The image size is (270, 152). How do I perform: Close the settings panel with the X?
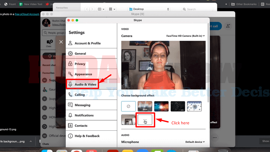pos(61,42)
